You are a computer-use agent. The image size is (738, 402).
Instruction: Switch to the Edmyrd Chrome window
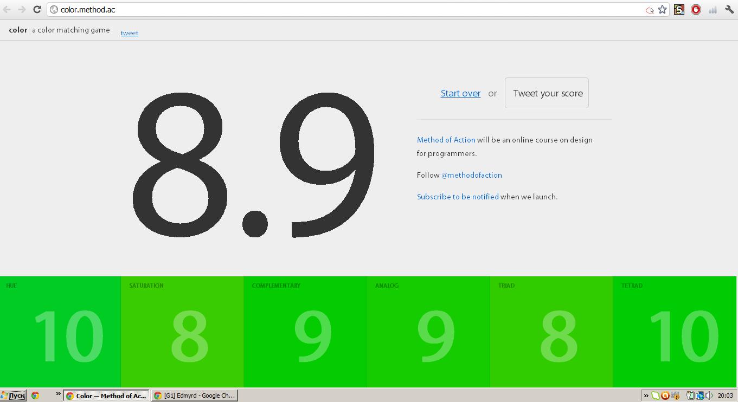[x=195, y=395]
